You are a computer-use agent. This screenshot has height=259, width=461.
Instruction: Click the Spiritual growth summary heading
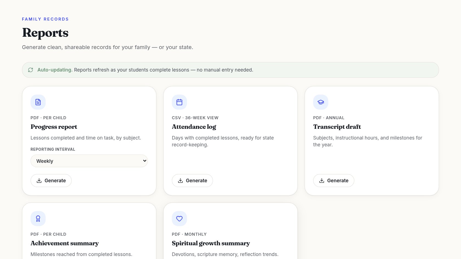coord(211,243)
